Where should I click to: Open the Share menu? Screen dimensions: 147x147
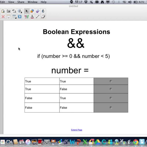point(21,2)
